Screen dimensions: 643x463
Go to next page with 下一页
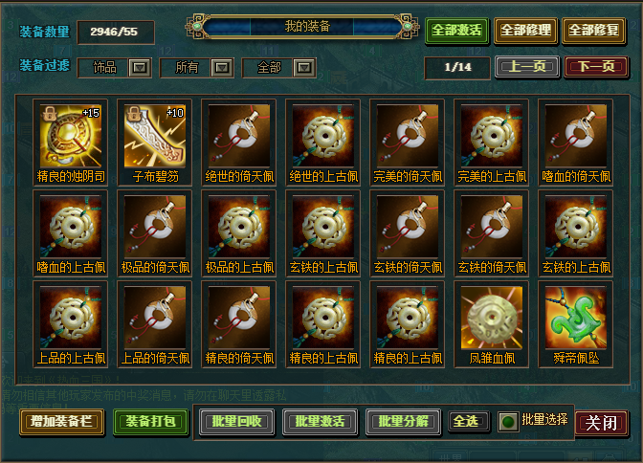596,67
